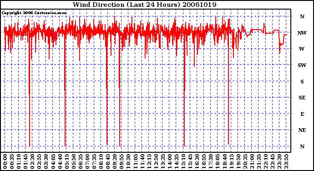Click the "01:45" time label

tap(25, 161)
